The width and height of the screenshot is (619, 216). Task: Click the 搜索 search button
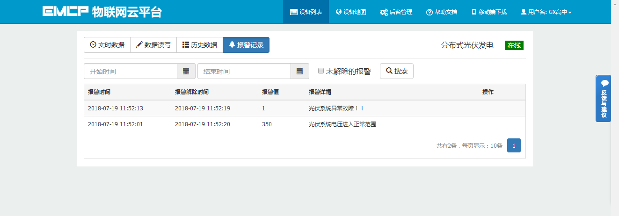click(397, 71)
